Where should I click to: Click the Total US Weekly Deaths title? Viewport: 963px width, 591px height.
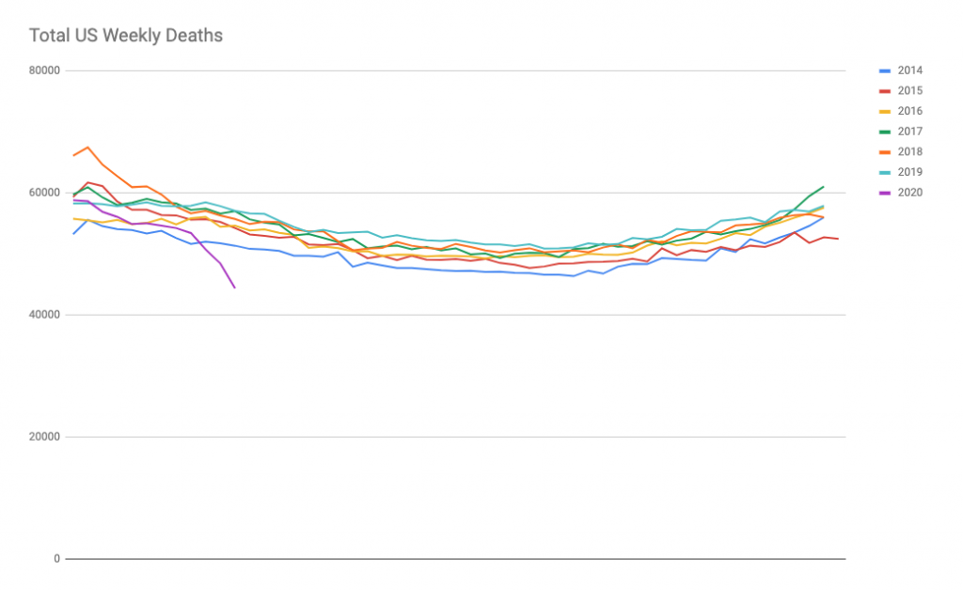126,36
